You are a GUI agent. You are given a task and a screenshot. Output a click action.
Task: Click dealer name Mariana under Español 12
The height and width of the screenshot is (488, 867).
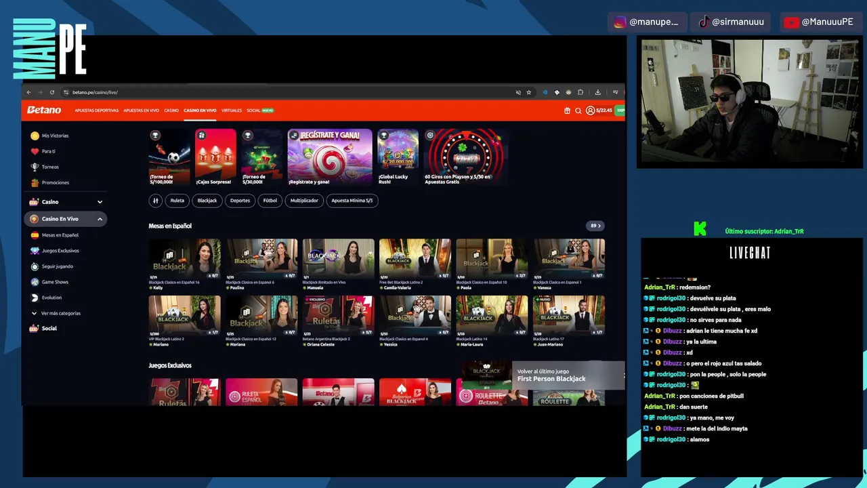[237, 344]
